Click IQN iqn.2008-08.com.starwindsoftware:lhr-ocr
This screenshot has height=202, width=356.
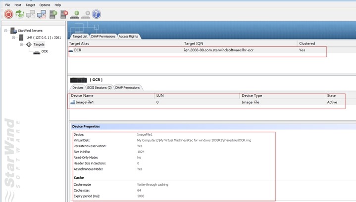pos(219,50)
